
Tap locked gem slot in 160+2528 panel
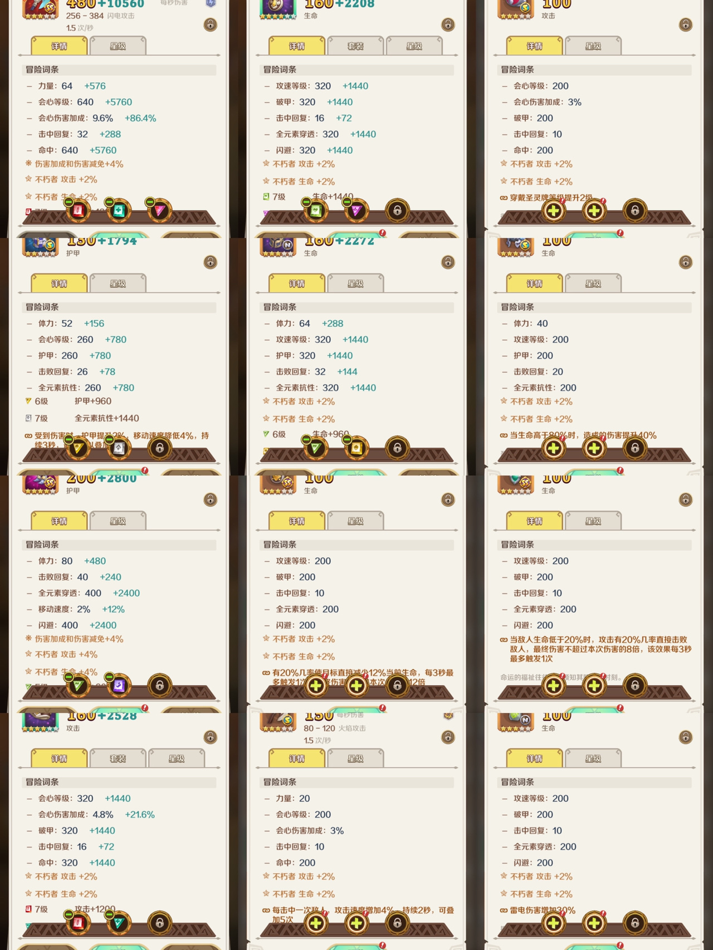point(159,923)
